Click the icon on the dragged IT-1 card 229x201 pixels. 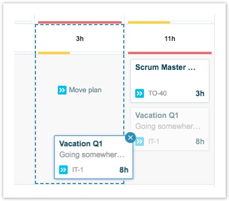tap(63, 170)
